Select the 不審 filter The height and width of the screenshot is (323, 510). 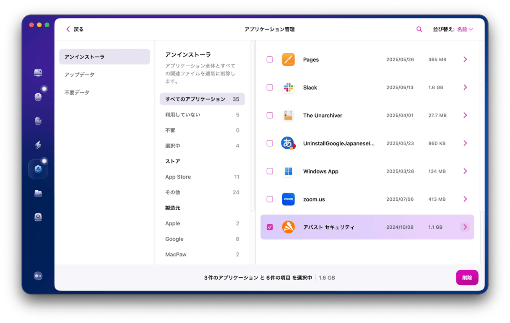[202, 130]
